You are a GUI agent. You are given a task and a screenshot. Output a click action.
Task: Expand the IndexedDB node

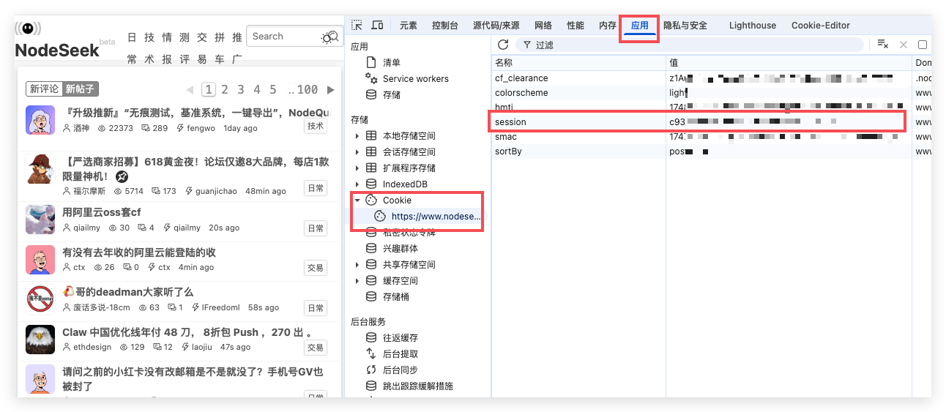[x=357, y=184]
